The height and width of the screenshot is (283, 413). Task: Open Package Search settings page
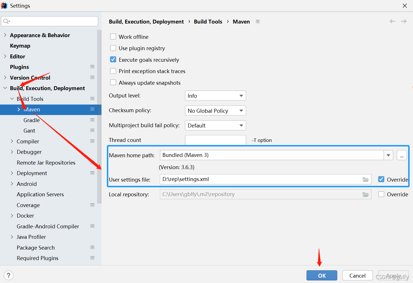36,248
